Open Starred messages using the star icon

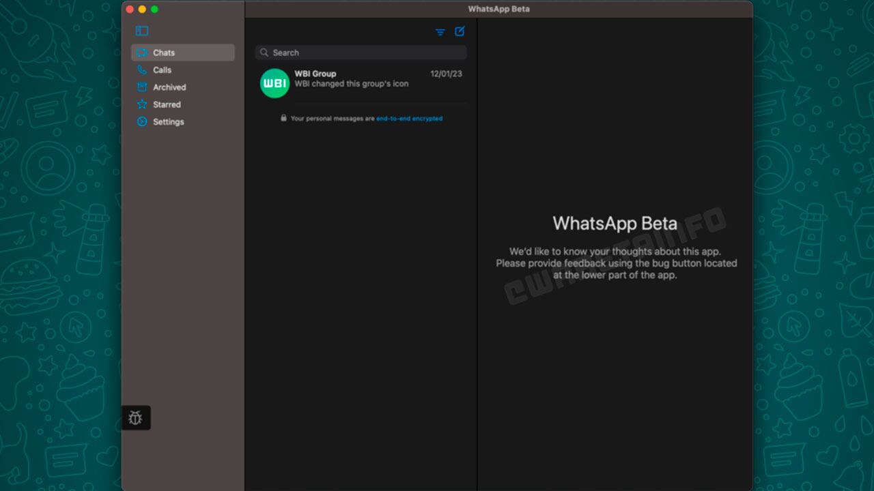[142, 104]
